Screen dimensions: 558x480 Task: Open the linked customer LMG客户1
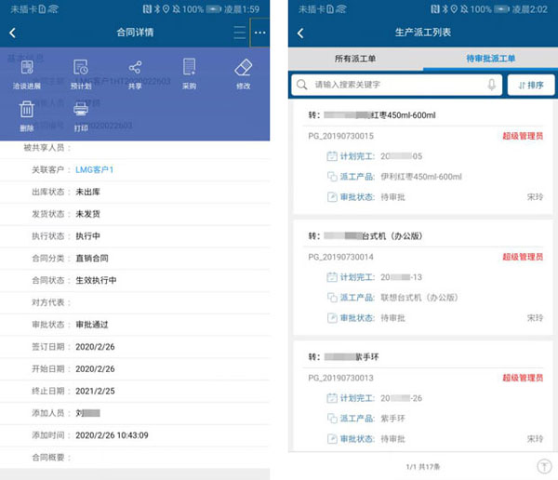coord(94,170)
